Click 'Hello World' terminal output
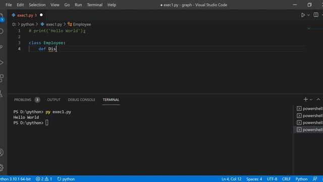This screenshot has width=323, height=182. [26, 117]
